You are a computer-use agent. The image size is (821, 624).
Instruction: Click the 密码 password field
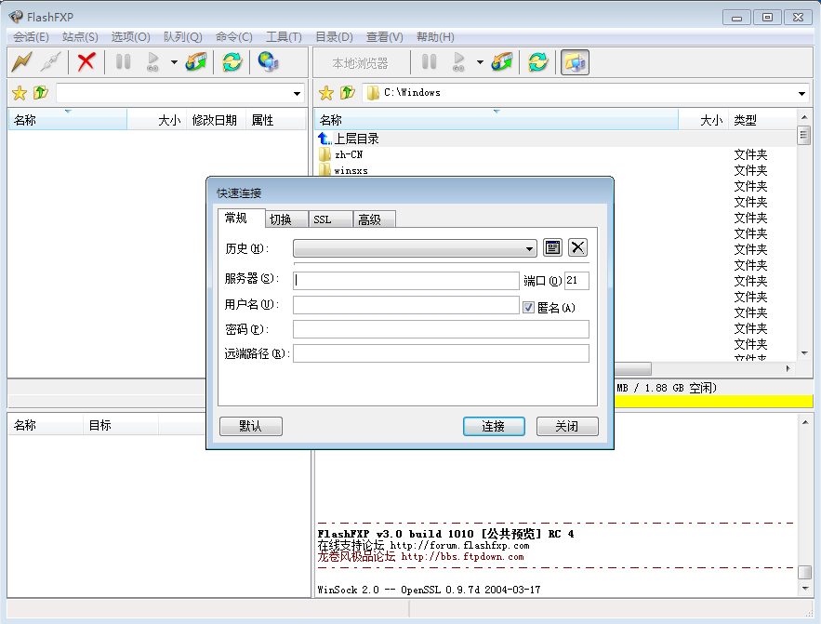441,329
